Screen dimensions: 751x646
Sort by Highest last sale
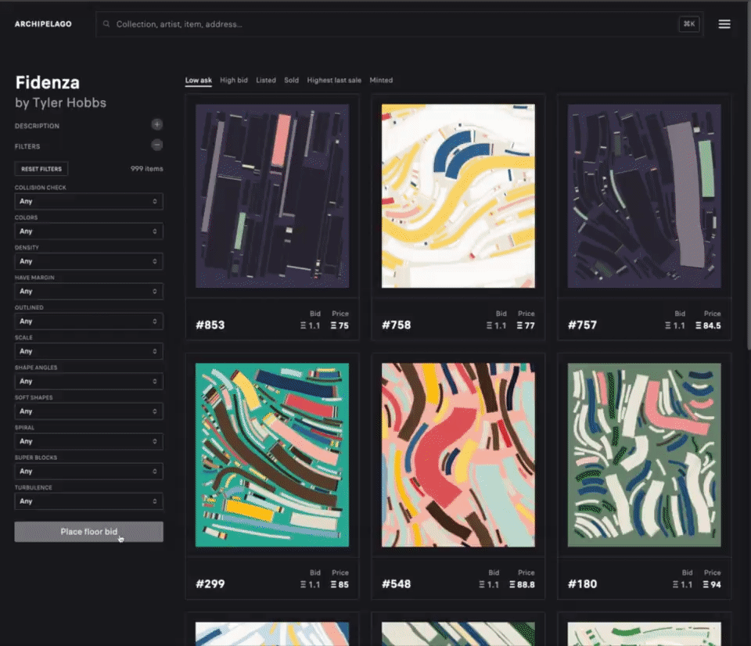pyautogui.click(x=334, y=80)
